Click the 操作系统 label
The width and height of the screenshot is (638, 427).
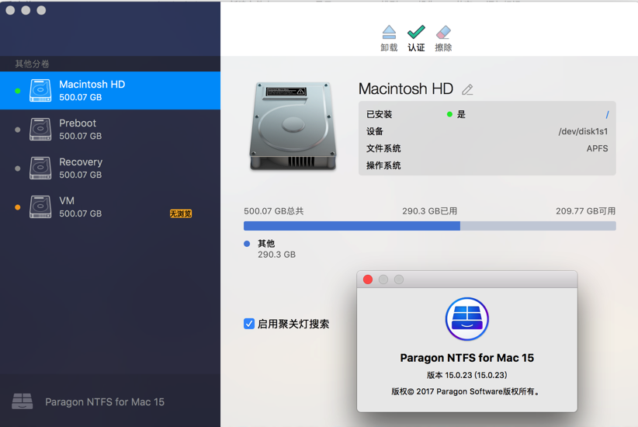[x=383, y=165]
